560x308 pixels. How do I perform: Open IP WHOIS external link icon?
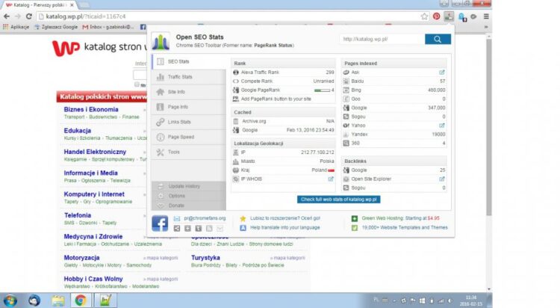[331, 179]
